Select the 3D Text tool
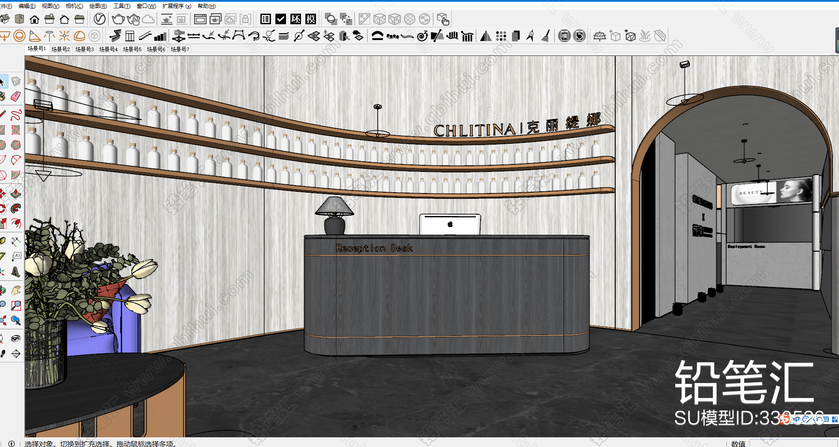Screen dimensions: 839x447 (16, 272)
